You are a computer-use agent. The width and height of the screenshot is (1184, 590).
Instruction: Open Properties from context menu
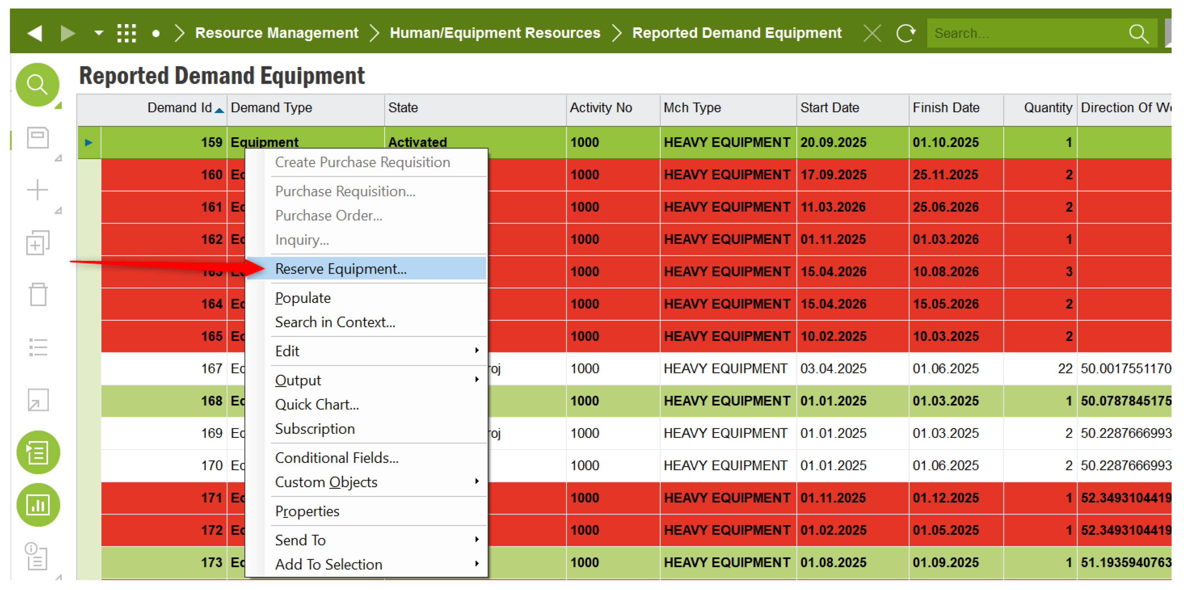coord(307,511)
